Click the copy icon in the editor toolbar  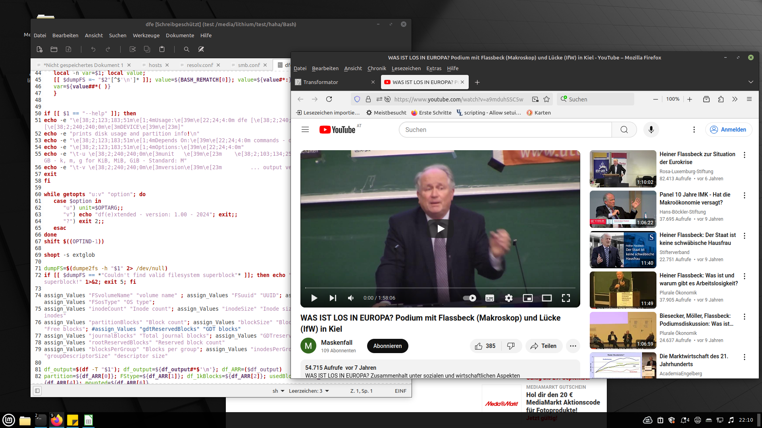tap(147, 50)
